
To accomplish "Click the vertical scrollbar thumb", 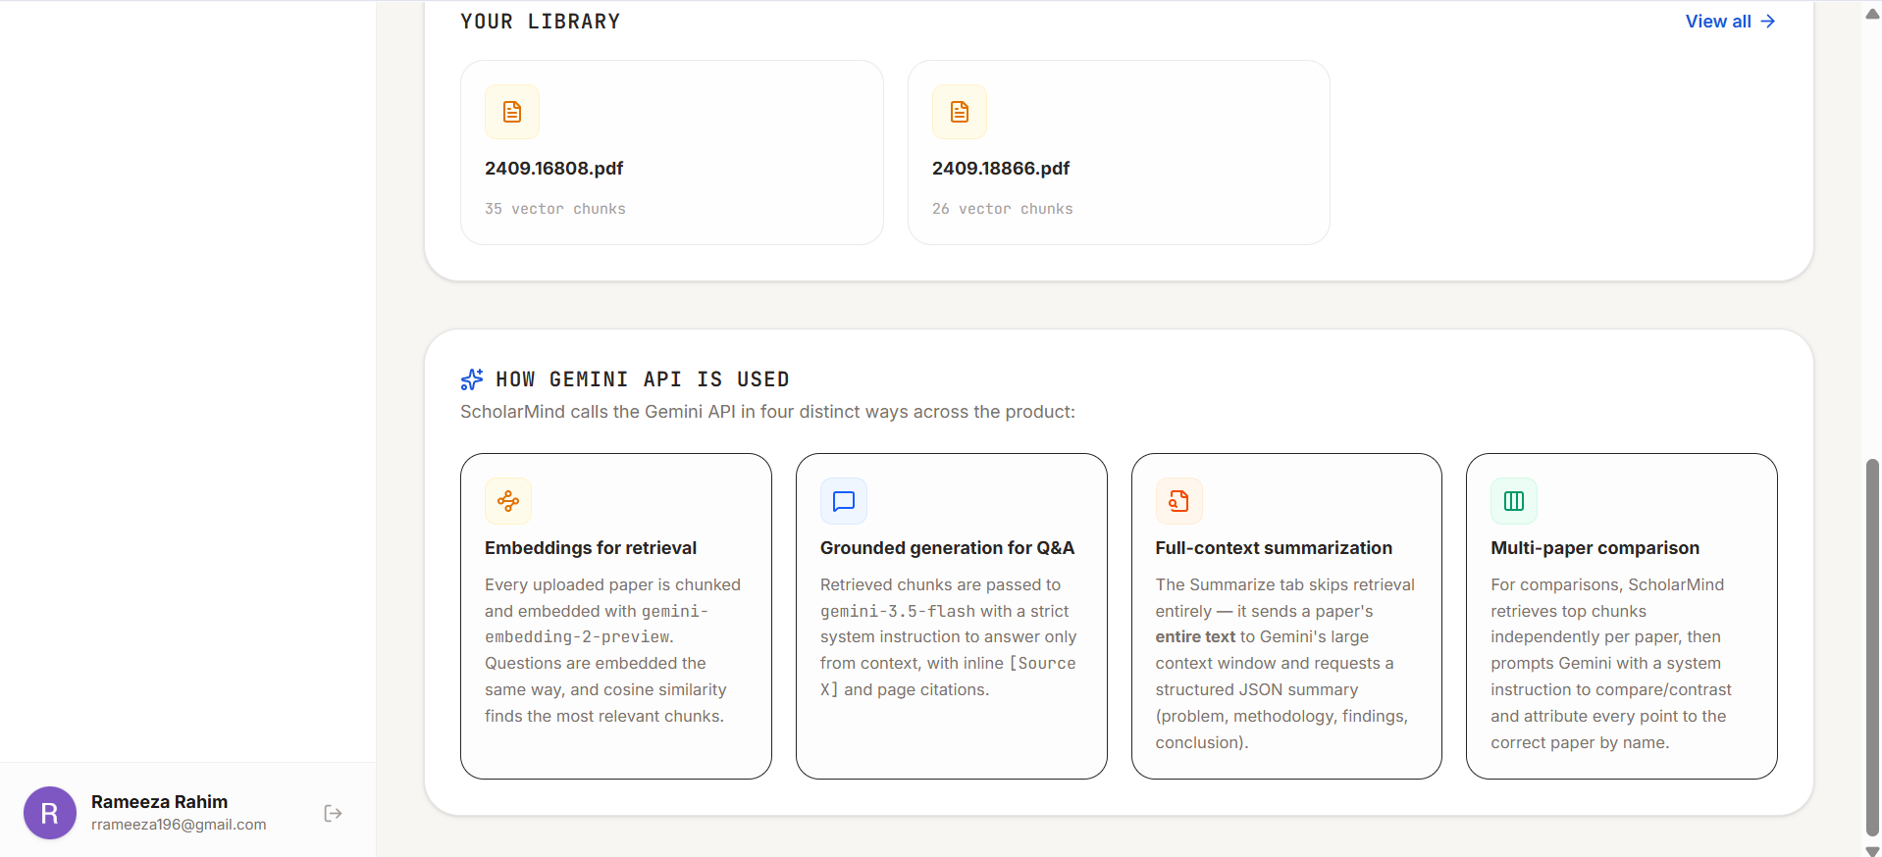I will (x=1872, y=647).
